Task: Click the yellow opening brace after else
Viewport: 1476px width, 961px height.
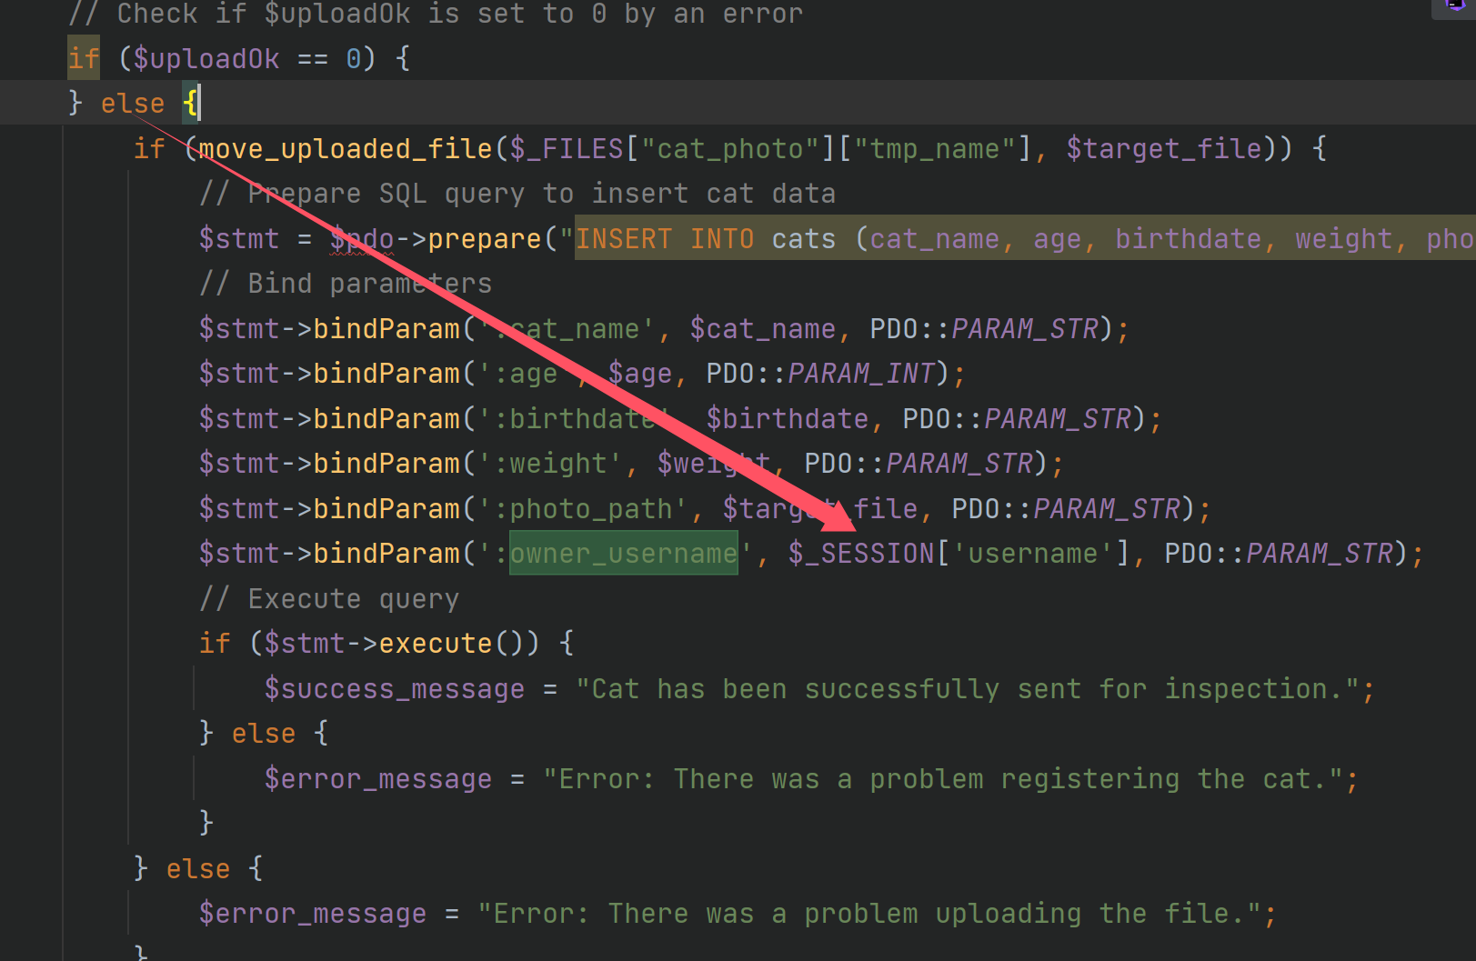Action: 190,104
